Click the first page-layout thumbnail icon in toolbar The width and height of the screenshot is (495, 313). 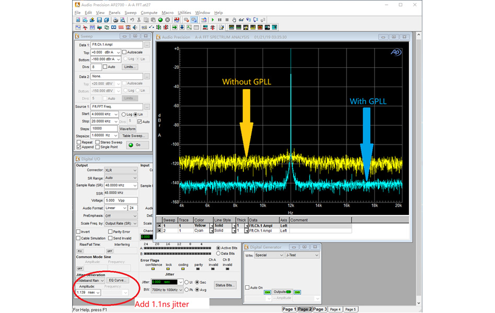pos(232,28)
